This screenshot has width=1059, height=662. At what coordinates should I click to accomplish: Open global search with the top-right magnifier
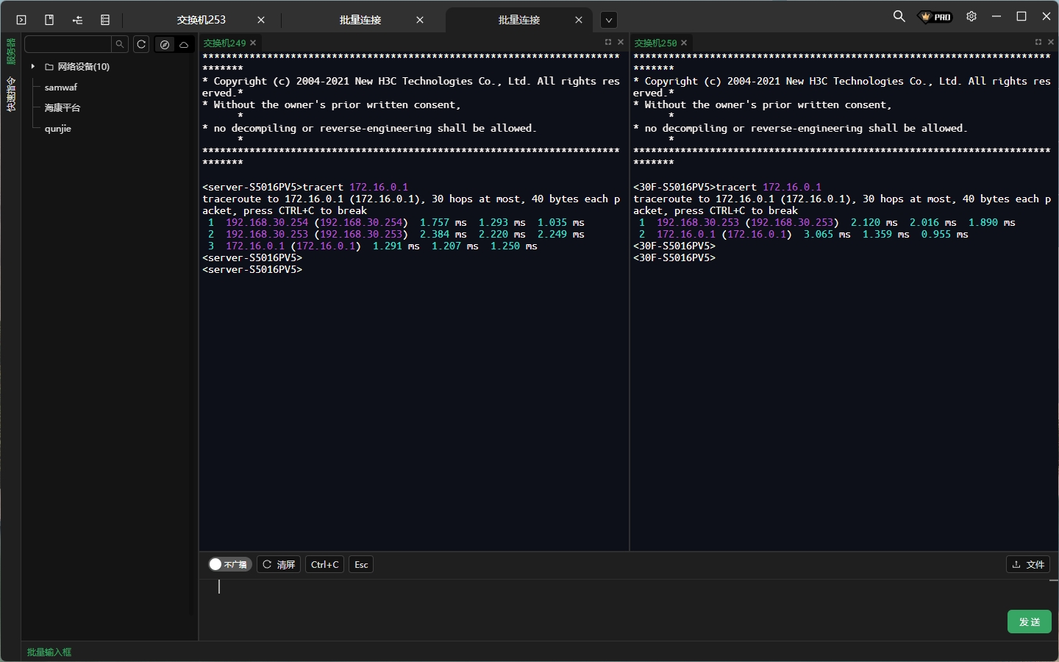click(899, 16)
